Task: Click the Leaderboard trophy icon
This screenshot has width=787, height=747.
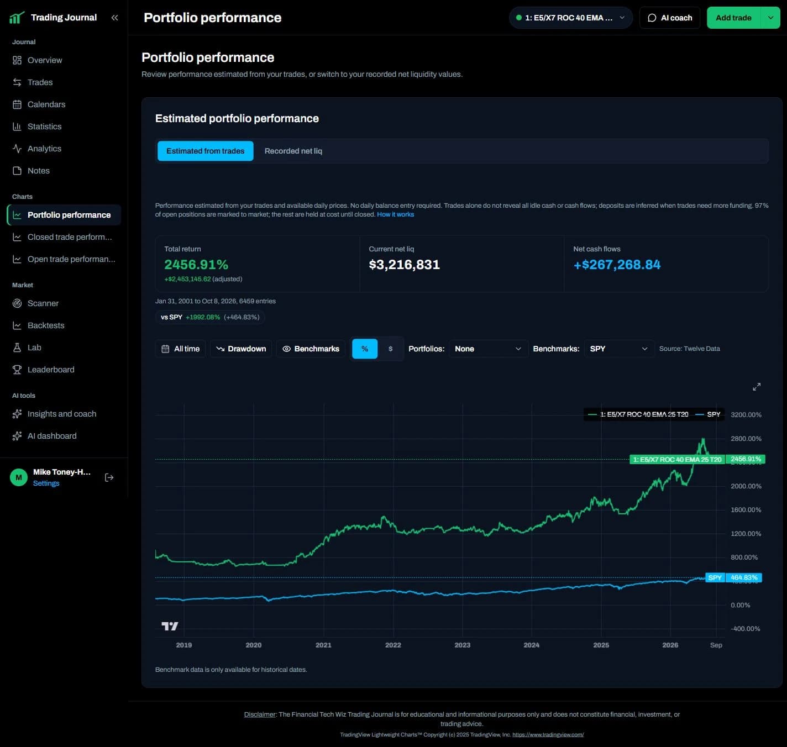Action: (x=17, y=370)
